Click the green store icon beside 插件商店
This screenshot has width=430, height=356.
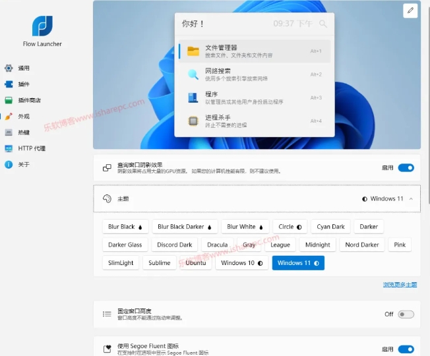[x=9, y=100]
